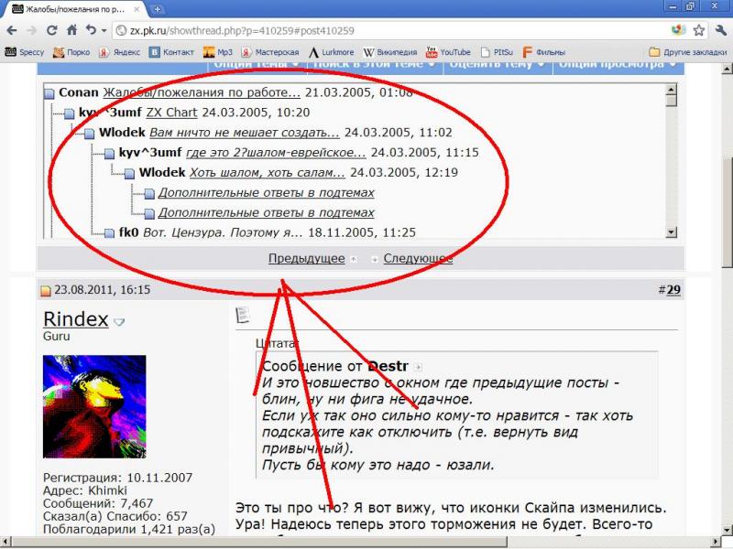Click the Следующее link

click(x=418, y=258)
